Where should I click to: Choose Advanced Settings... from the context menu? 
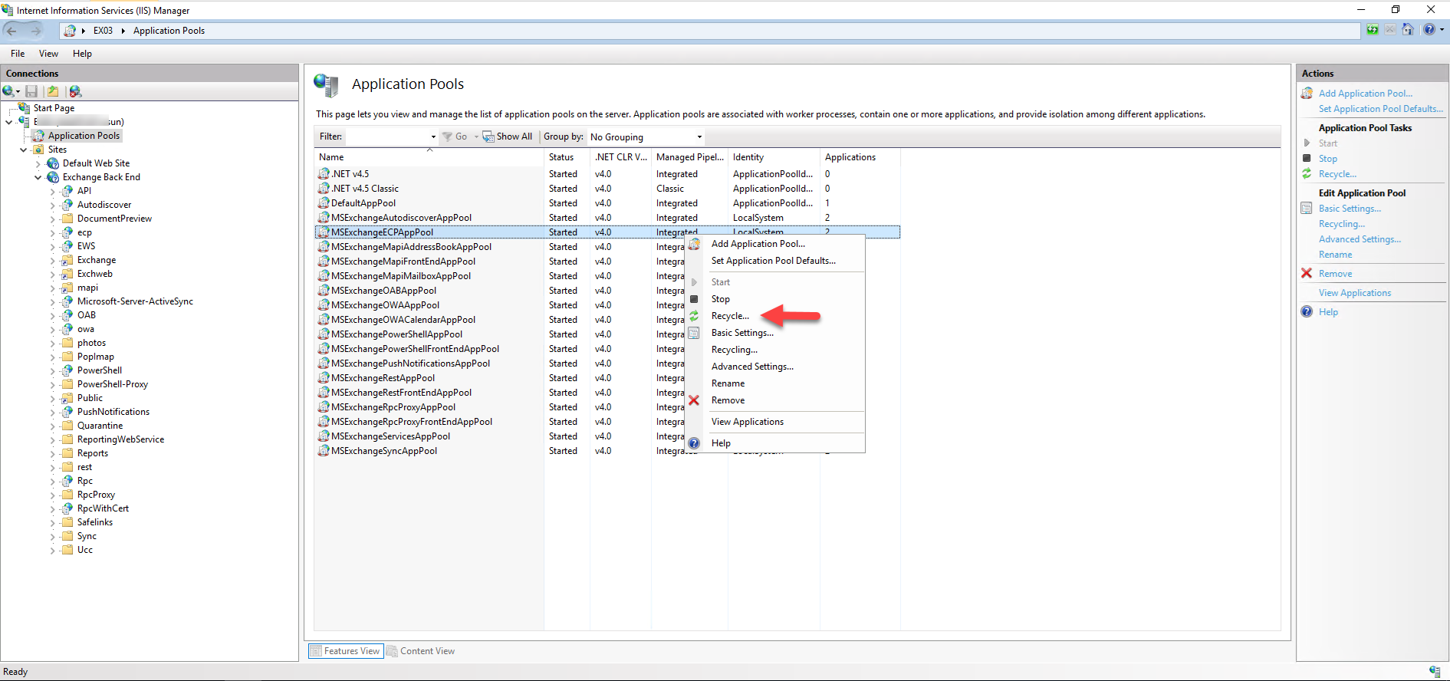click(x=752, y=367)
